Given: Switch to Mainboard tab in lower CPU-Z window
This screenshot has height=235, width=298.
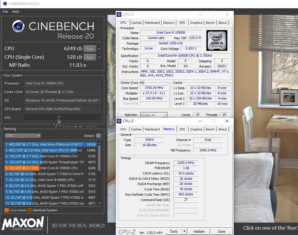Looking at the screenshot, I should click(x=152, y=129).
